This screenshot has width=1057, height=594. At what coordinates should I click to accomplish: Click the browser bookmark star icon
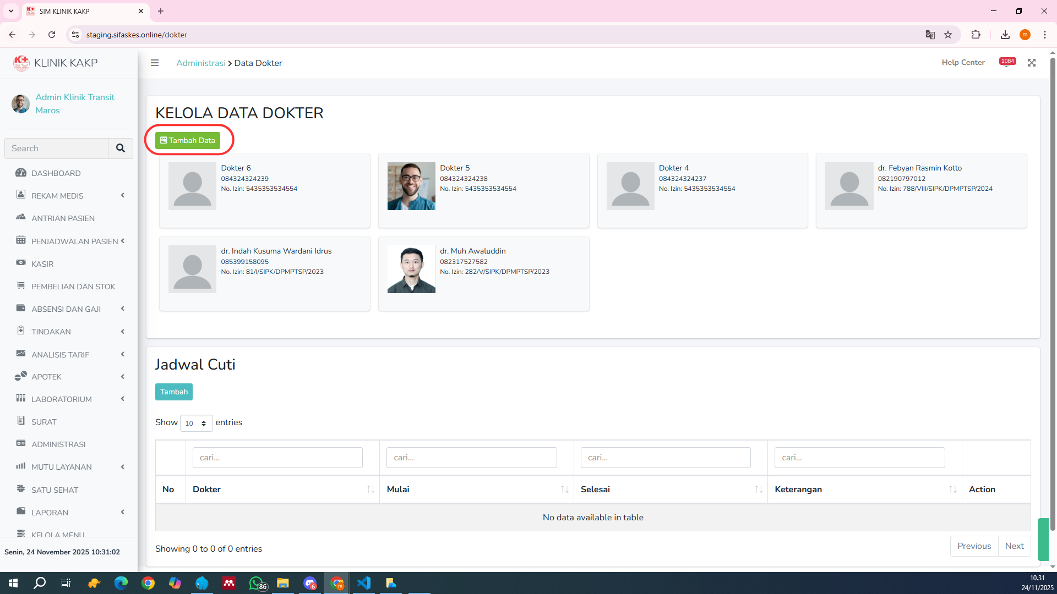tap(948, 35)
